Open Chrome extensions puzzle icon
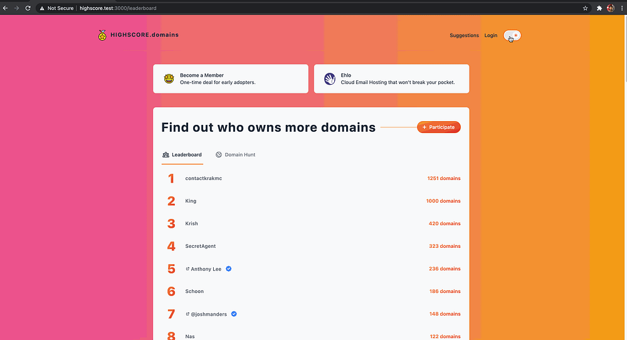Viewport: 627px width, 340px height. [x=599, y=8]
